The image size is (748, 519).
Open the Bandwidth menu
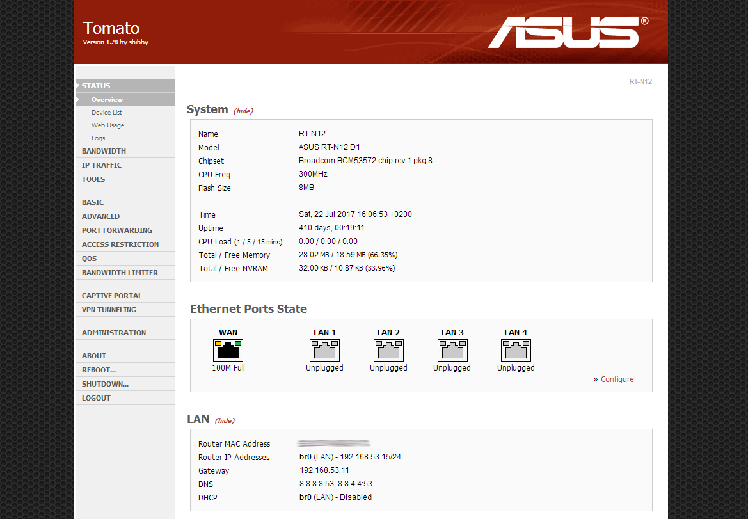tap(125, 151)
